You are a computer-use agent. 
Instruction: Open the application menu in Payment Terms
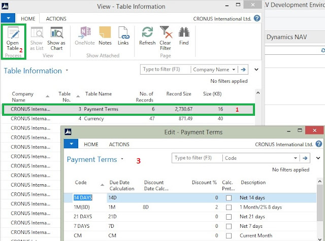(71, 144)
